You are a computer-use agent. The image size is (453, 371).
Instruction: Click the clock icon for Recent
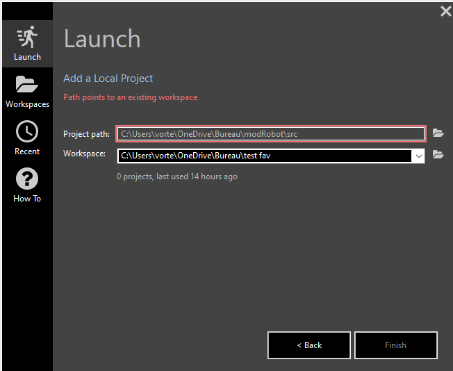[27, 131]
